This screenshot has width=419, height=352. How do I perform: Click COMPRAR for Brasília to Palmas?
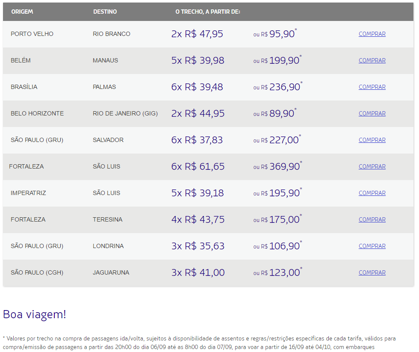(x=372, y=87)
